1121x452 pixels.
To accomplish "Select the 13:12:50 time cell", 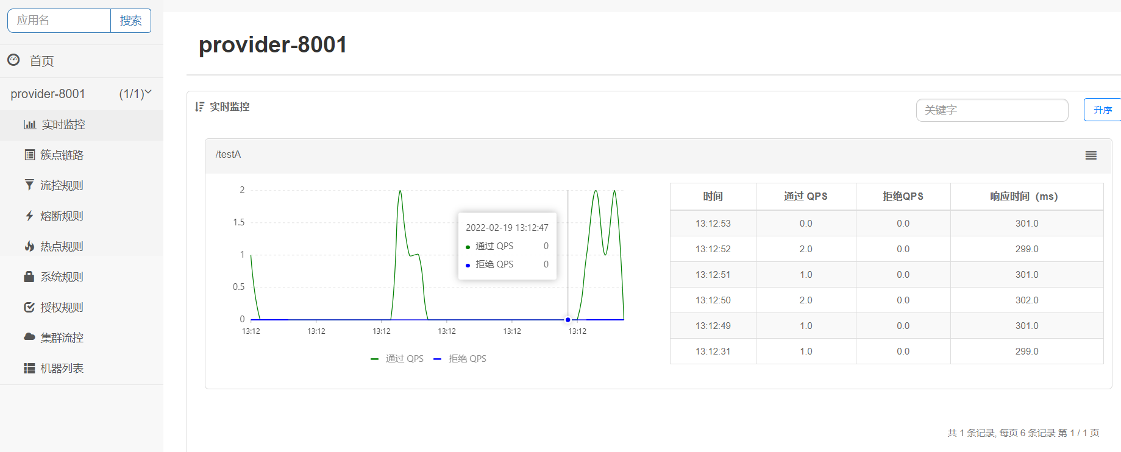I will point(713,300).
